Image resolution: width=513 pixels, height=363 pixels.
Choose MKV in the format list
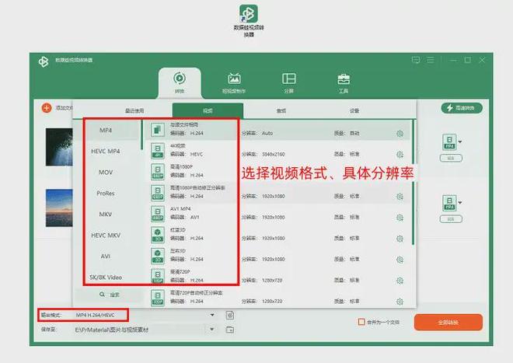[106, 215]
